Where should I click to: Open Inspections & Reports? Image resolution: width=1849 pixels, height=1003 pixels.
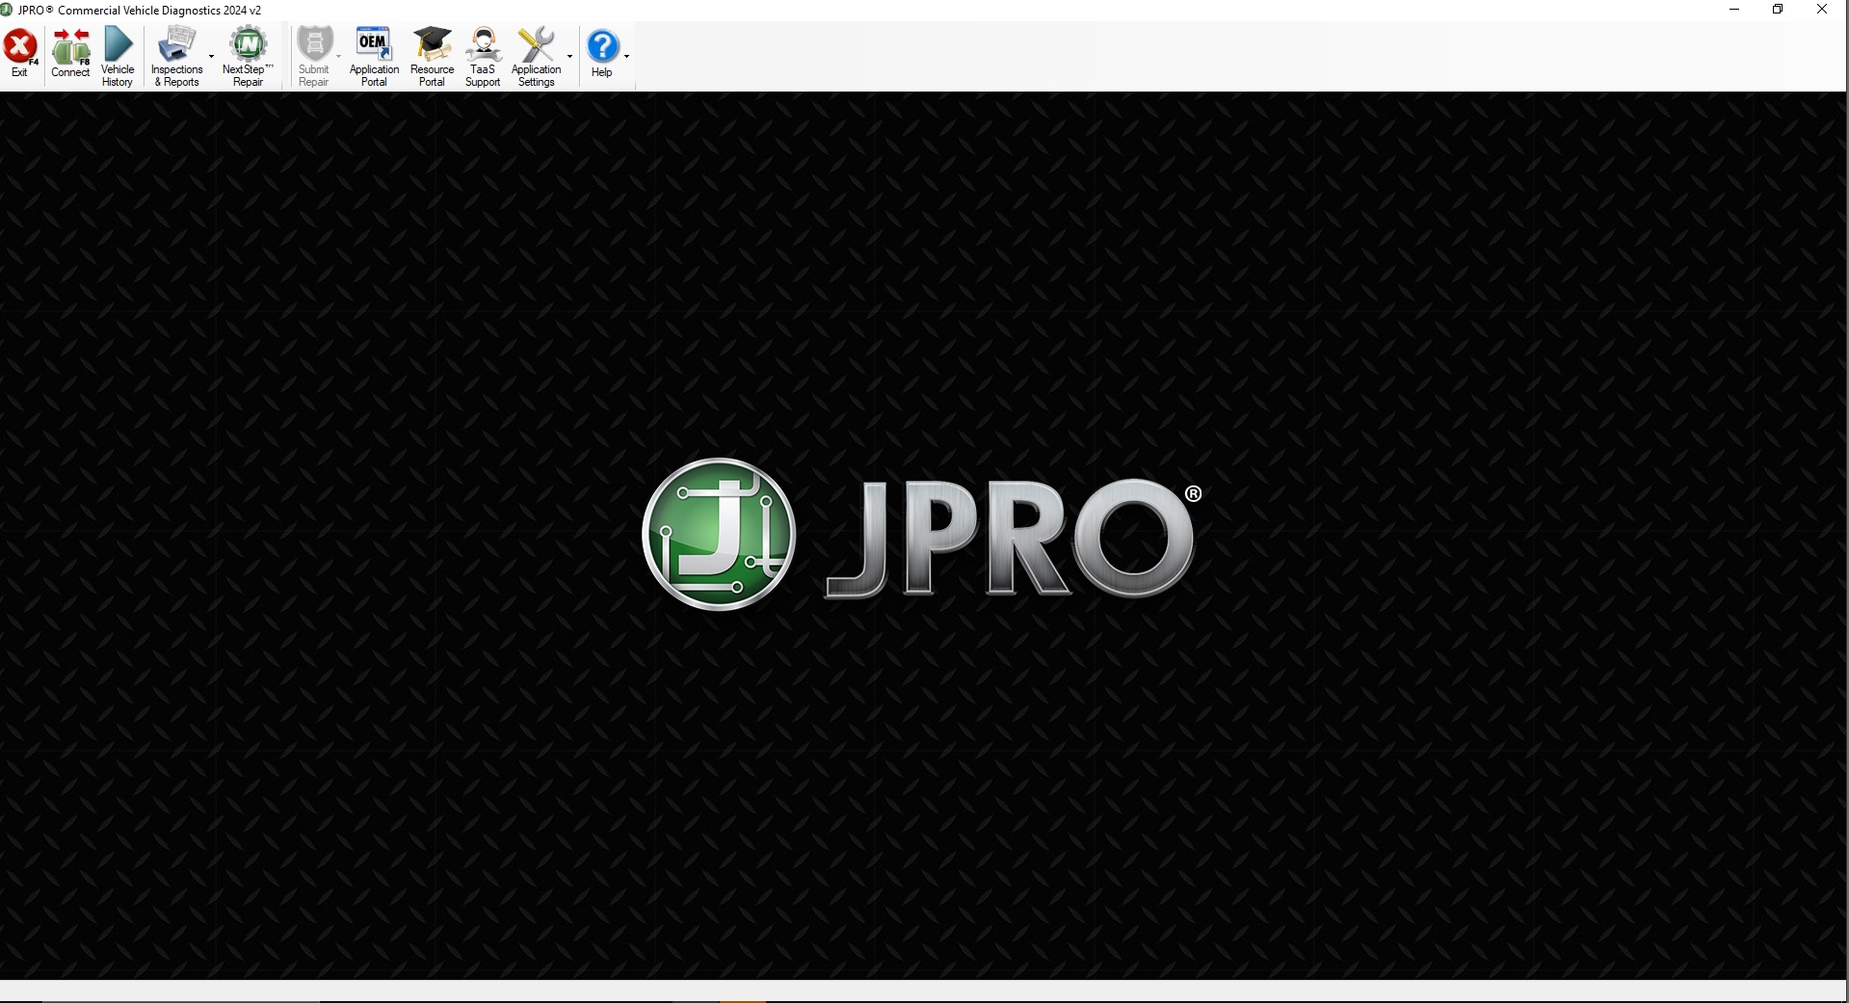(x=177, y=53)
